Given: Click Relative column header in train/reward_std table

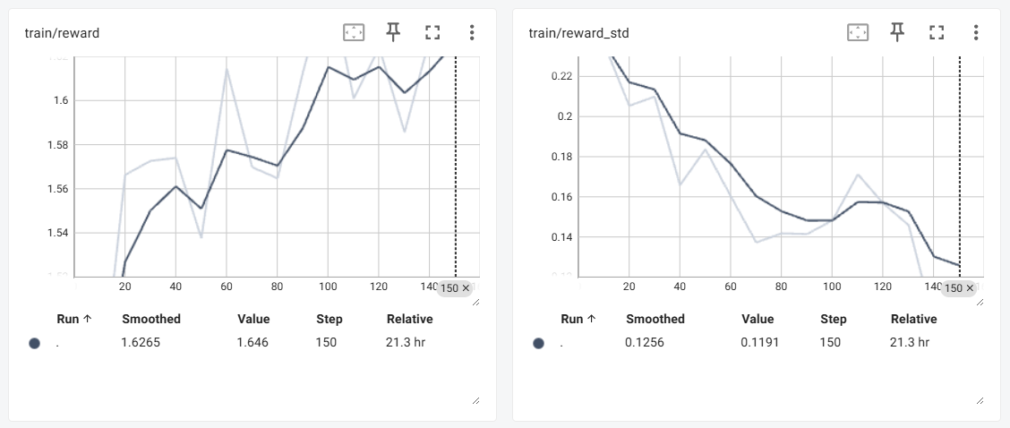Looking at the screenshot, I should [913, 319].
